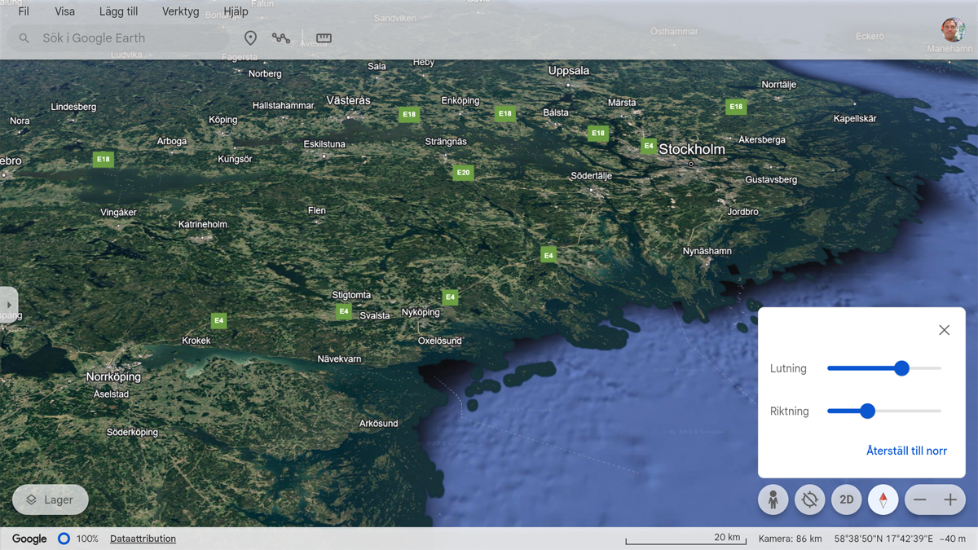Toggle the Lager layers panel
This screenshot has width=978, height=550.
pos(50,499)
